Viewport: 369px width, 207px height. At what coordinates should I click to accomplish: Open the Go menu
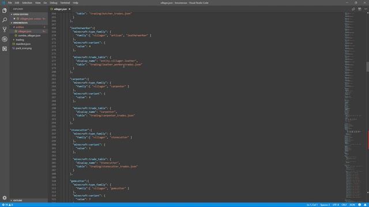click(x=45, y=3)
